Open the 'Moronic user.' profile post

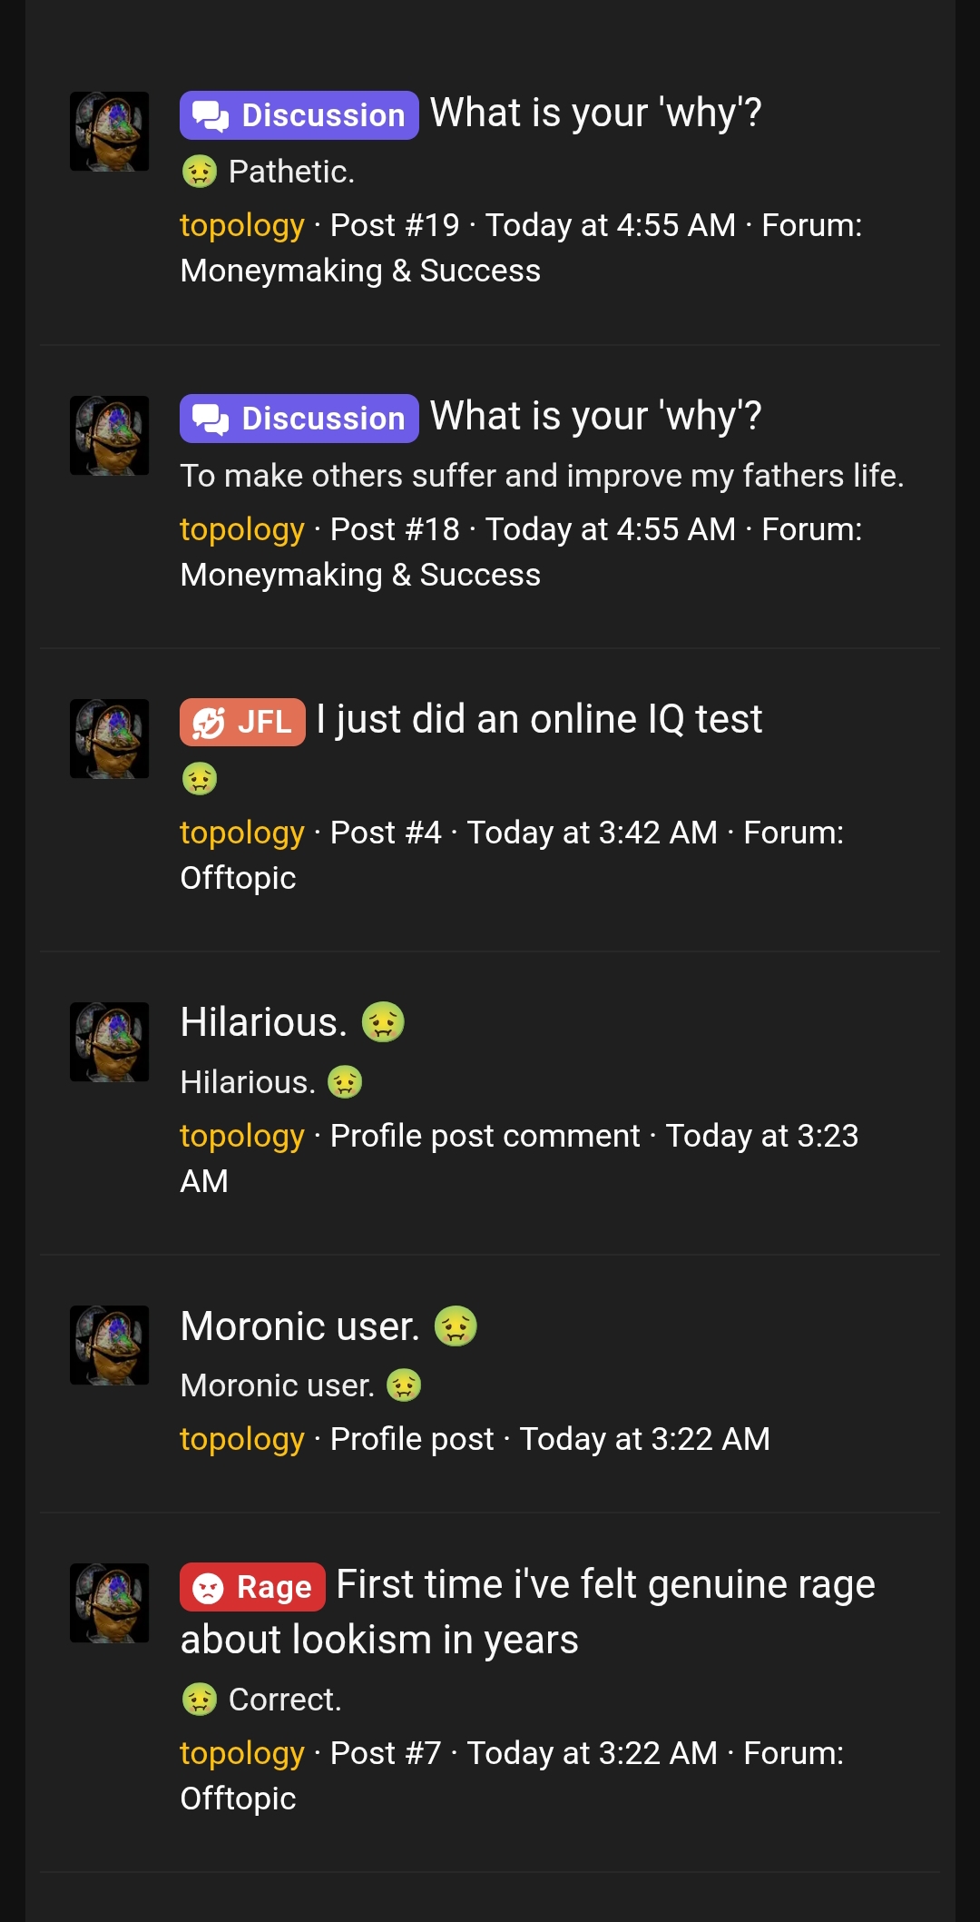tap(297, 1326)
